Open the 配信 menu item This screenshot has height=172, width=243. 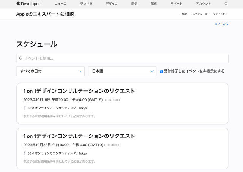coord(154,4)
